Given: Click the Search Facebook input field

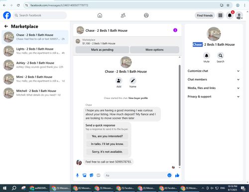Looking at the screenshot, I should point(40,15).
